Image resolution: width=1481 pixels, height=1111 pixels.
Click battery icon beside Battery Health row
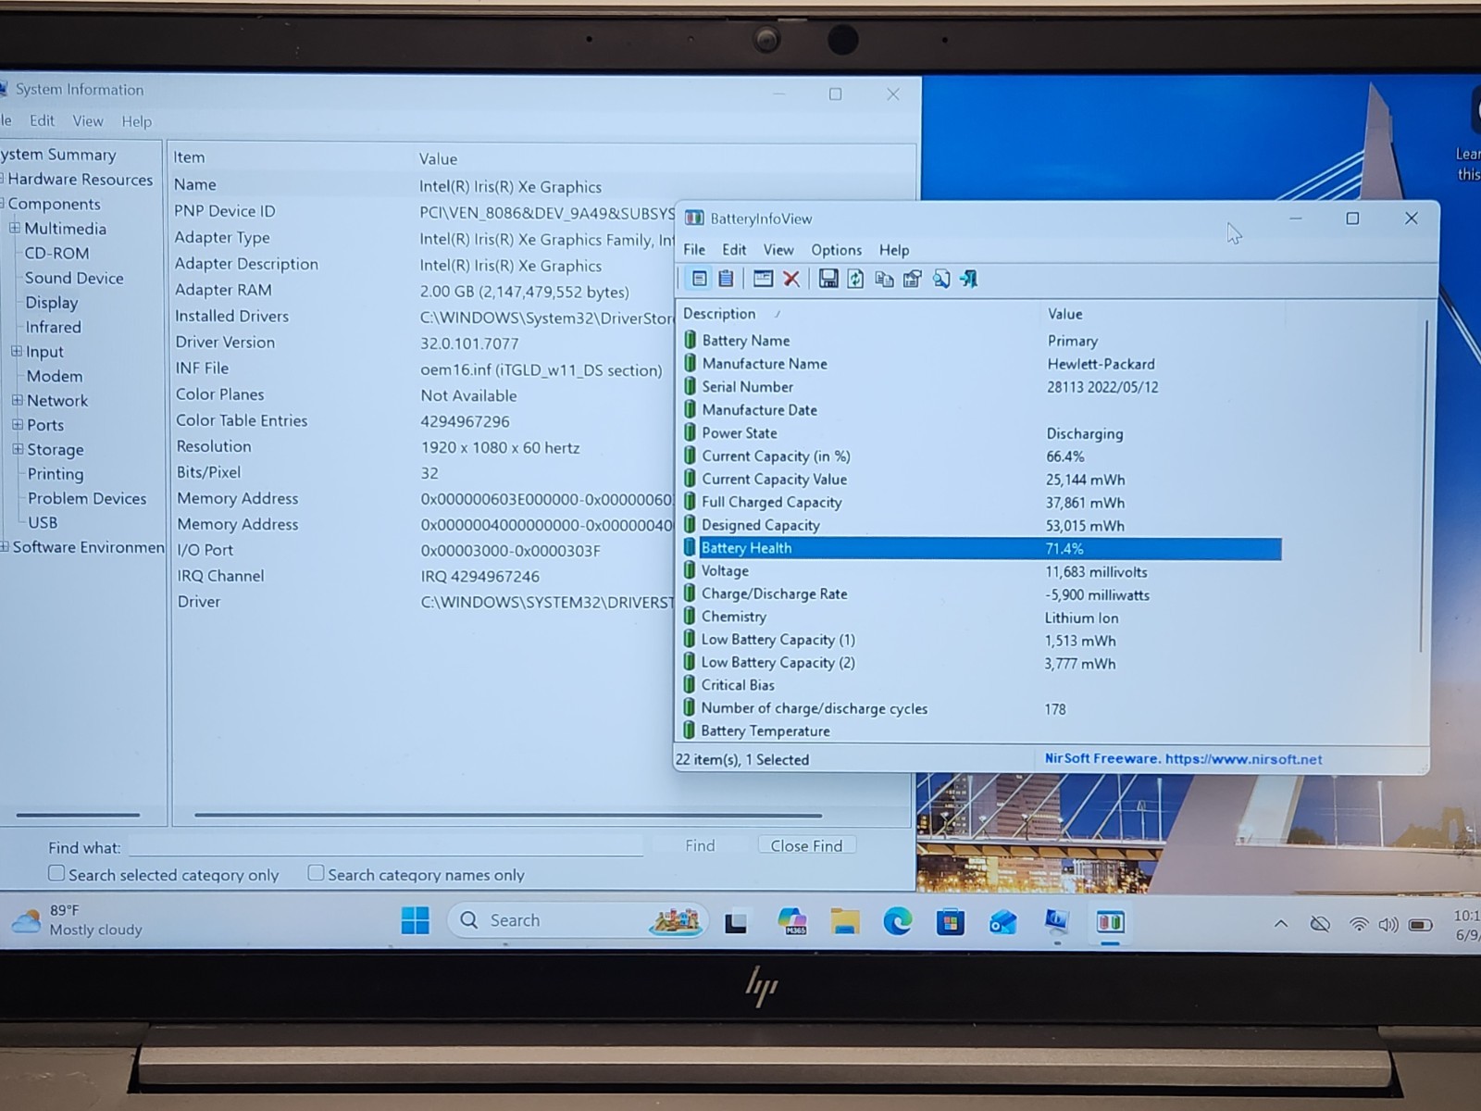click(x=690, y=548)
